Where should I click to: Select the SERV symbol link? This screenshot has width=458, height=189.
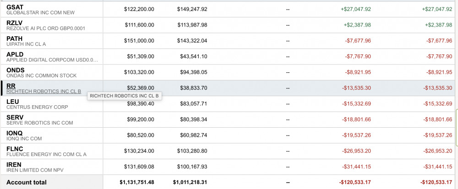[15, 117]
